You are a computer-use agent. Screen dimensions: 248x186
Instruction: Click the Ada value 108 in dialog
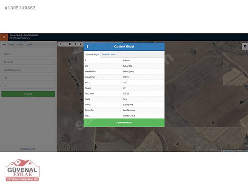tap(124, 83)
